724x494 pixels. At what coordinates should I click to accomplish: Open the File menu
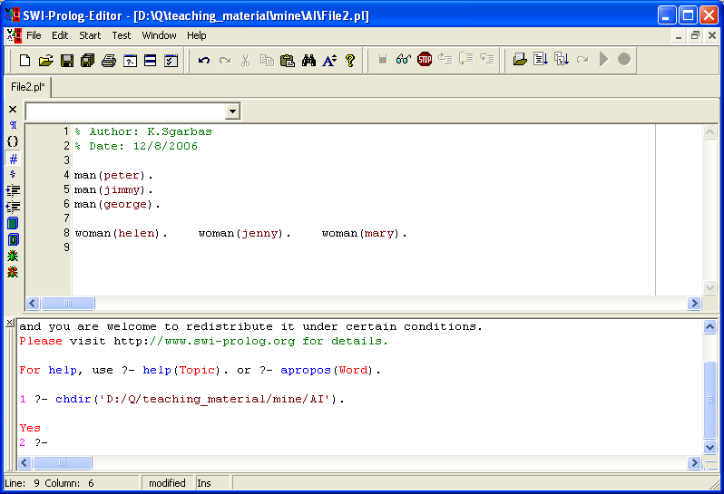pos(34,35)
